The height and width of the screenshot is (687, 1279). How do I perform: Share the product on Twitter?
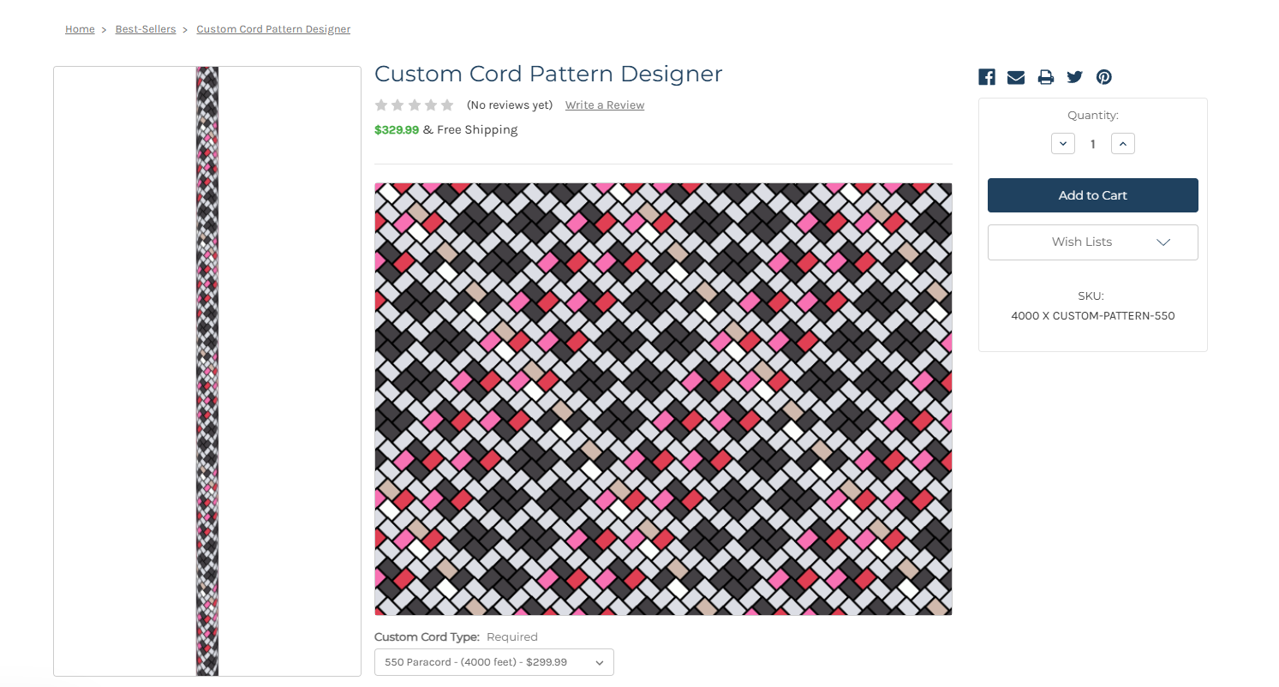point(1075,77)
